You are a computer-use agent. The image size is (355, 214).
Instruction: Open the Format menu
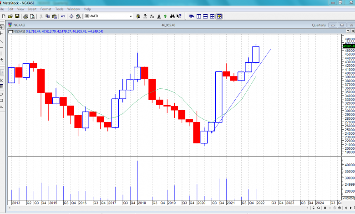[46, 9]
